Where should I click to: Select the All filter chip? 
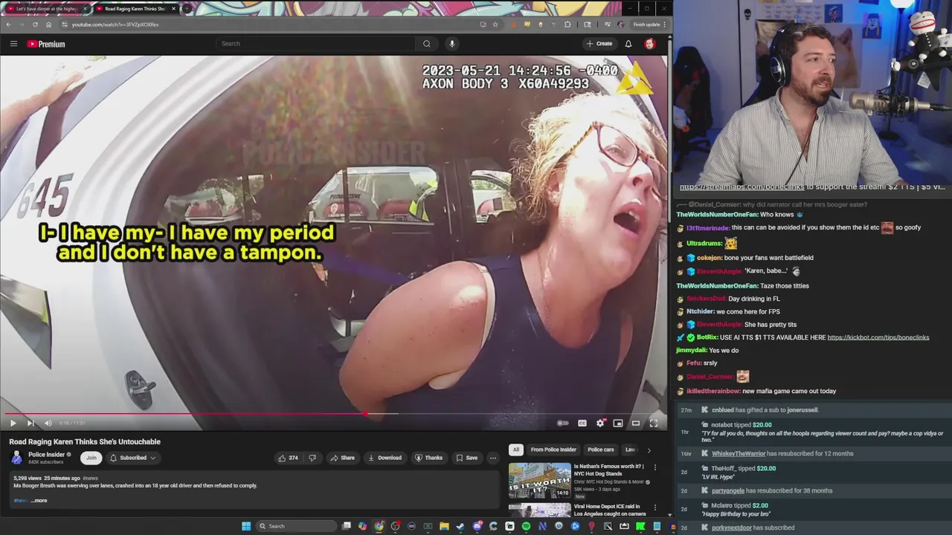tap(515, 450)
